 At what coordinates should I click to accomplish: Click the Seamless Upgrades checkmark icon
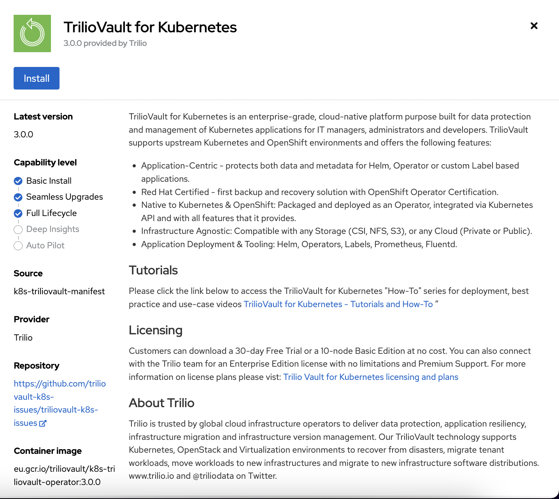18,197
